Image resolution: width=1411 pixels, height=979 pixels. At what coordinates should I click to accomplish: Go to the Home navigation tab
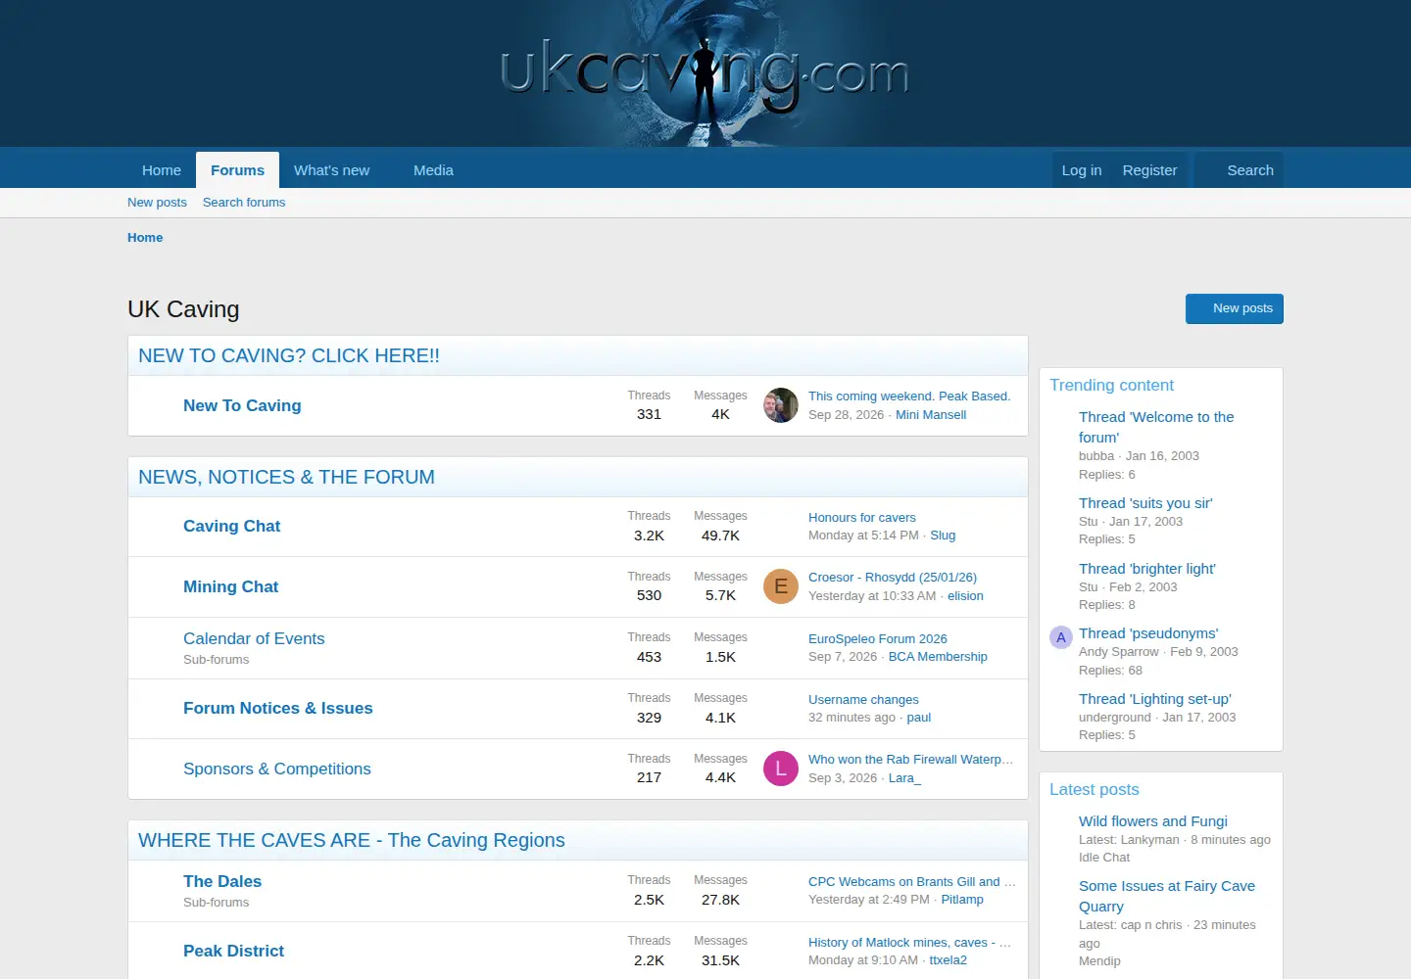click(162, 170)
